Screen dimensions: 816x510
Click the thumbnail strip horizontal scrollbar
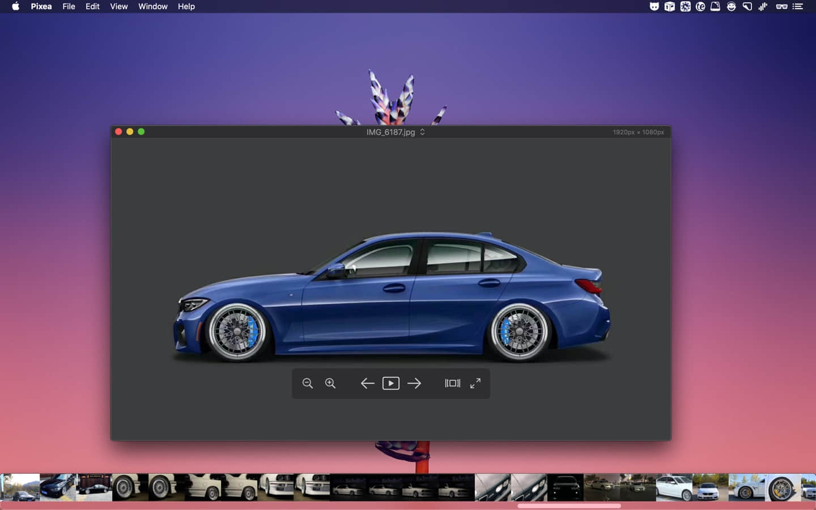click(569, 505)
